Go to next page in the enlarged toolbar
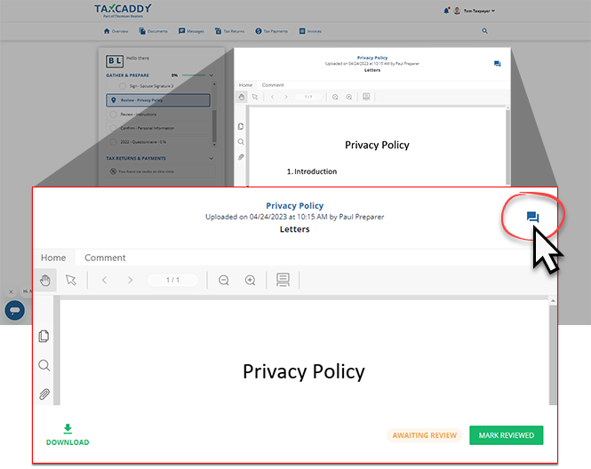The width and height of the screenshot is (591, 469). tap(130, 280)
